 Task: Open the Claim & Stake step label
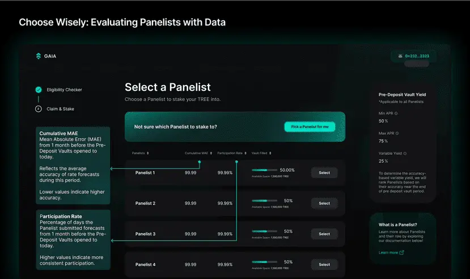pos(60,109)
